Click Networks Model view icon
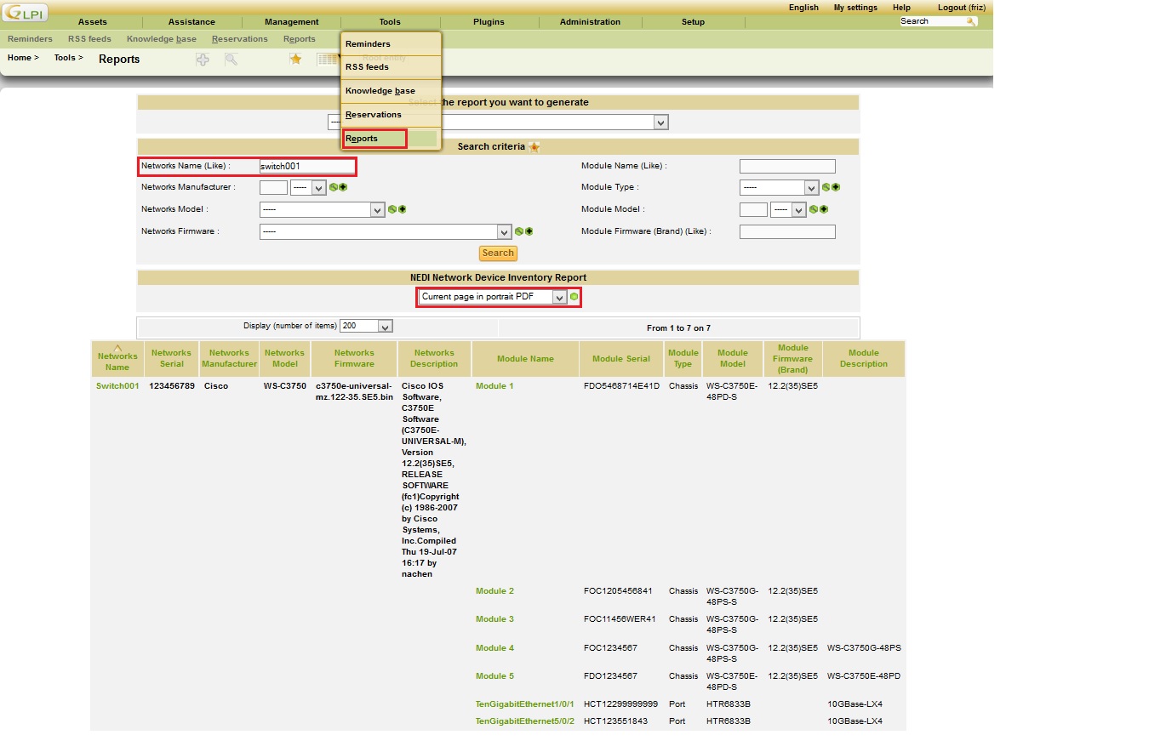Screen dimensions: 1166x752 tap(392, 209)
